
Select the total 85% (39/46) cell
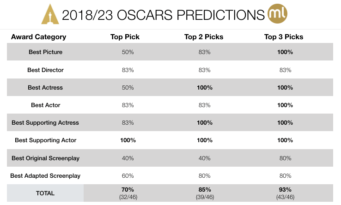pos(205,193)
